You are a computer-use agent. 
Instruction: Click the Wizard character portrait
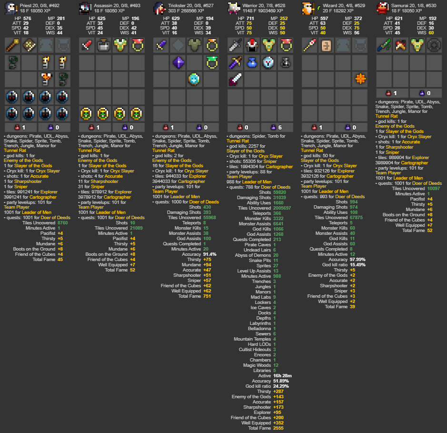[308, 8]
